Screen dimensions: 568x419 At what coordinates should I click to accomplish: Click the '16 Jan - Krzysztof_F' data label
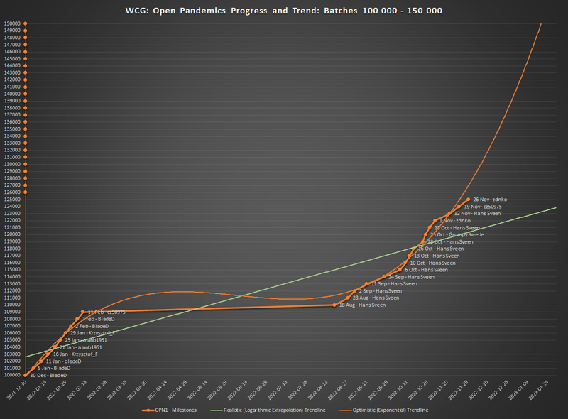[x=75, y=354]
